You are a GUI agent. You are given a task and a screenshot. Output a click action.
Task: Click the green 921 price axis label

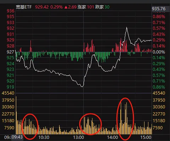point(11,75)
